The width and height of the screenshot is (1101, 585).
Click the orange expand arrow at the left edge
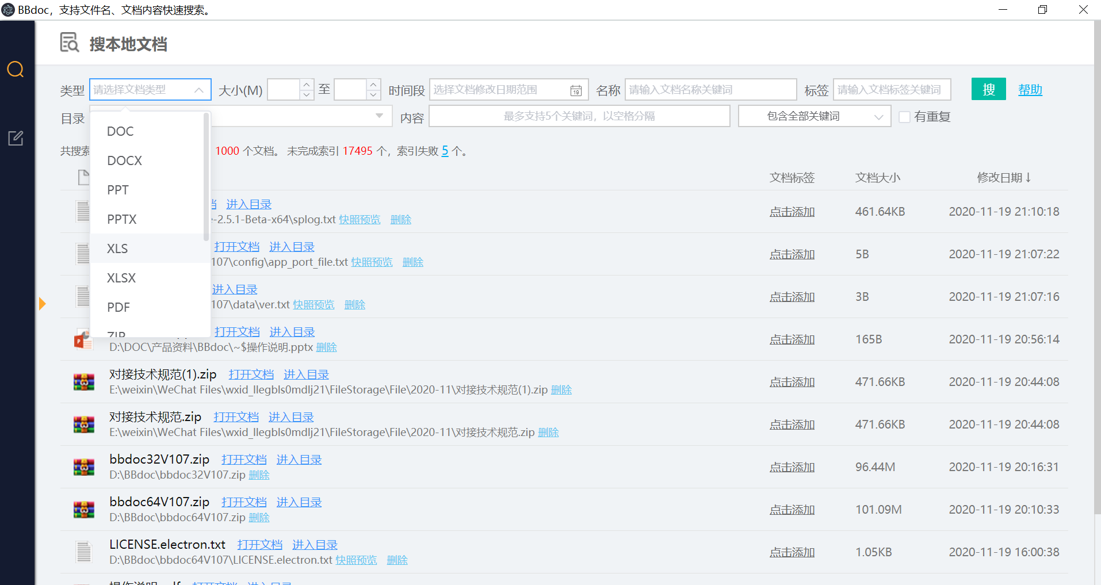point(42,304)
